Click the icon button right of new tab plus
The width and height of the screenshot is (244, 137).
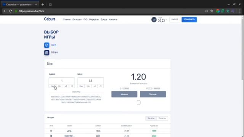(50, 5)
